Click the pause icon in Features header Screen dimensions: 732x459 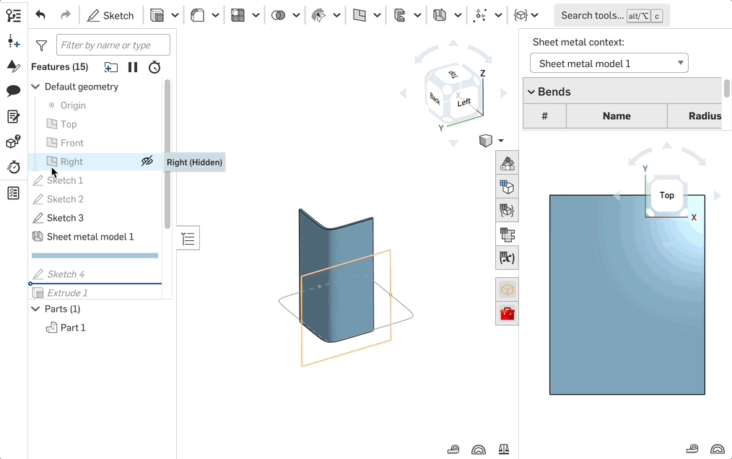pyautogui.click(x=133, y=67)
